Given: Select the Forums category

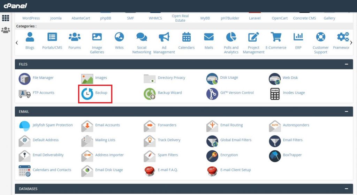Looking at the screenshot, I should tap(75, 41).
